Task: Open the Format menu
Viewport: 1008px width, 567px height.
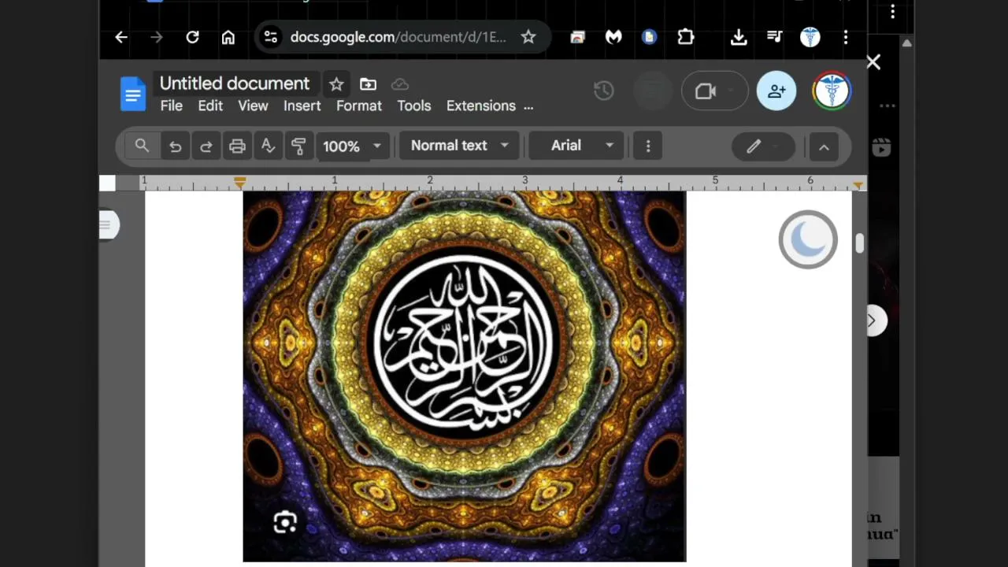Action: [x=359, y=106]
